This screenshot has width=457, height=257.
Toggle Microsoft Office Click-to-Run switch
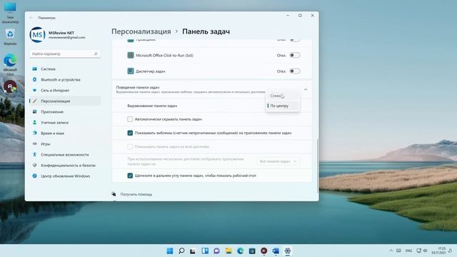tap(295, 55)
